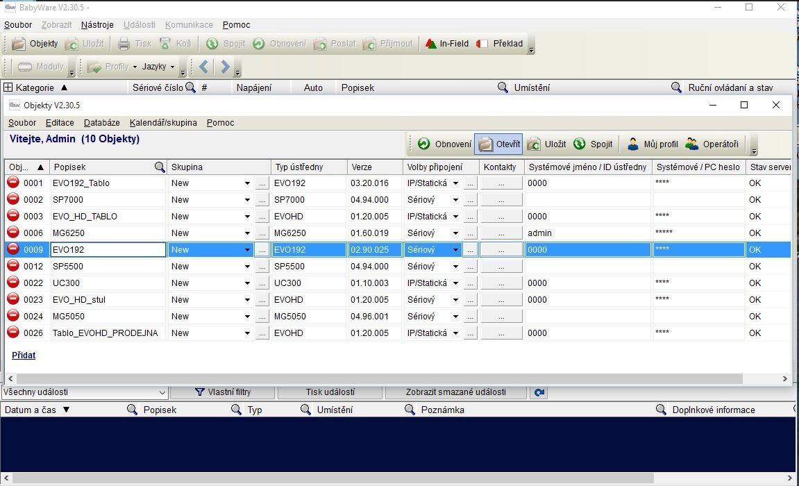The image size is (799, 486).
Task: Open Skupina dropdown for SP7000 row
Action: coord(247,200)
